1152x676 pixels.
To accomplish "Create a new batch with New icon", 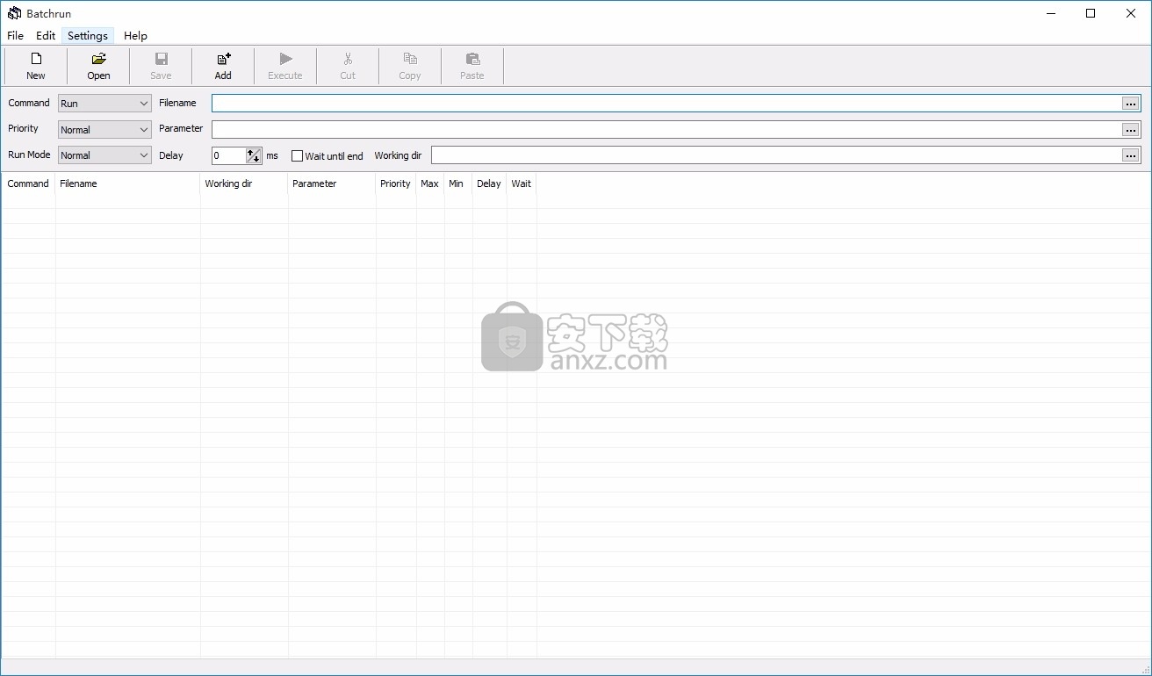I will [36, 60].
